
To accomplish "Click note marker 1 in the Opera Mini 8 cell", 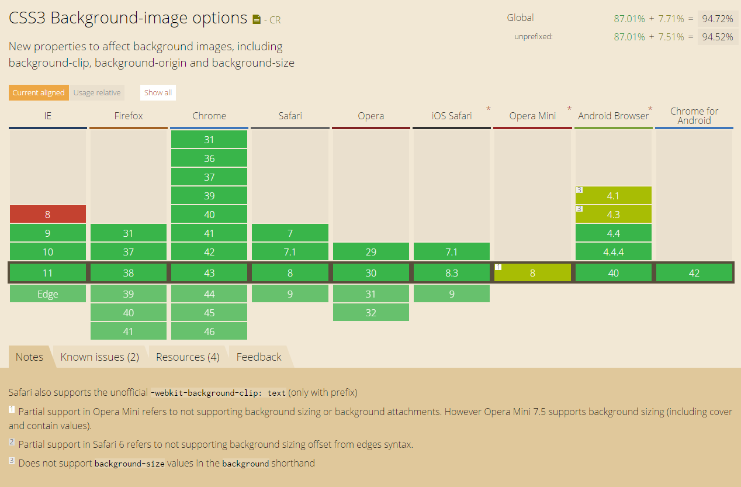I will click(498, 267).
